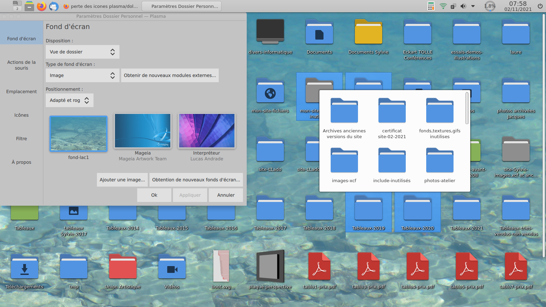Open tablo1-prix.pdf file
Screen dimensions: 546x307
[319, 266]
